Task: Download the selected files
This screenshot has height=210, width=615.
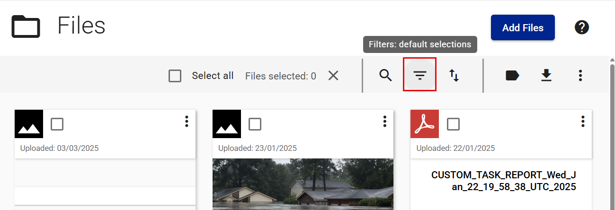Action: tap(546, 75)
